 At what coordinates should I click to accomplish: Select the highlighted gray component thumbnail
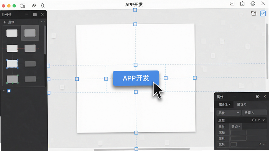[x=30, y=33]
